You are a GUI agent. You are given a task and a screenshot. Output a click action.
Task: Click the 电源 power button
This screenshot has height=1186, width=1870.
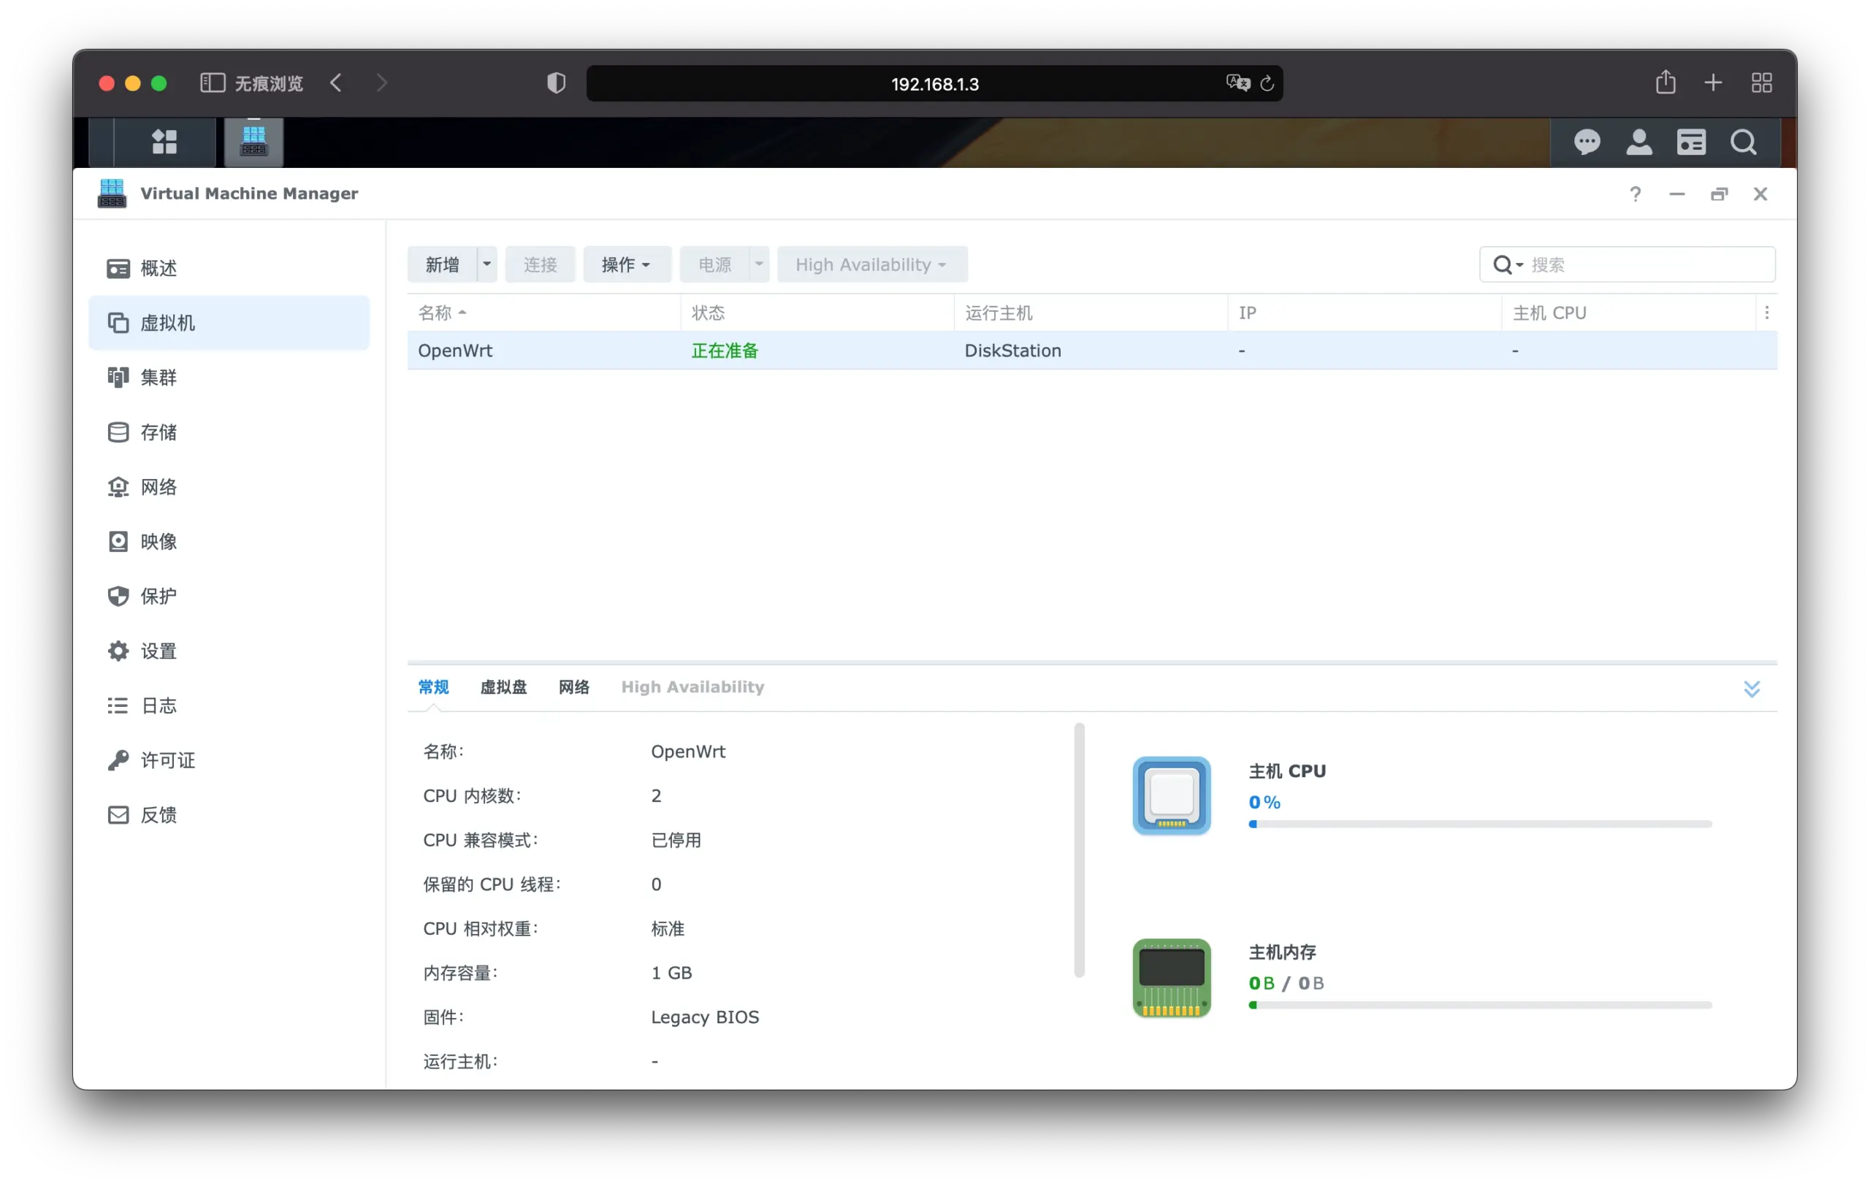pos(714,264)
